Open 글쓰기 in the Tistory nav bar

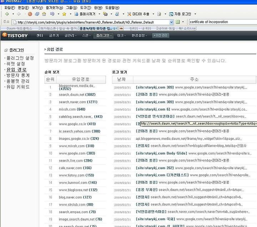pos(54,35)
